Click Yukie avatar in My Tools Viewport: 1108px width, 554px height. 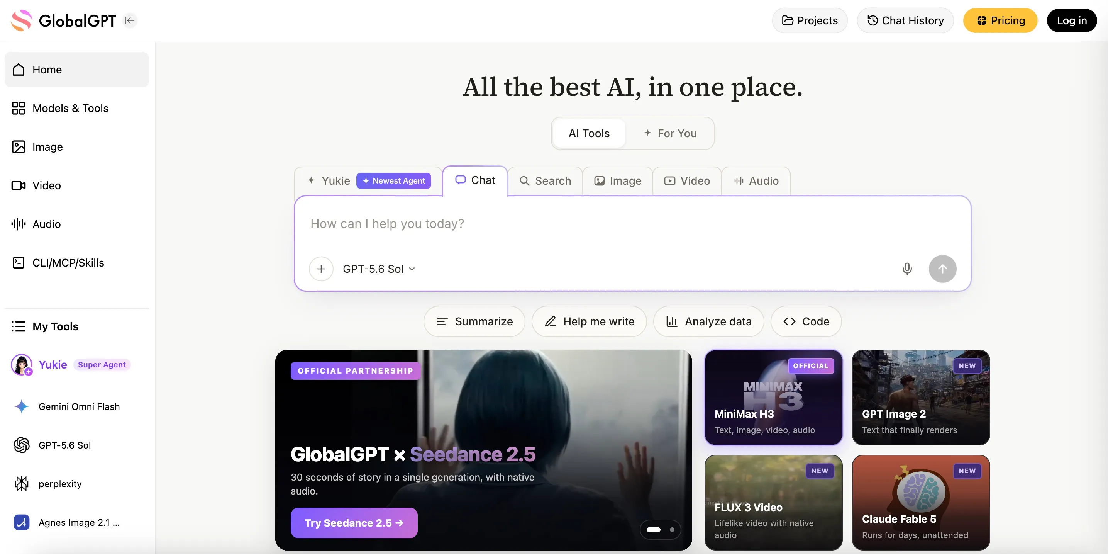pyautogui.click(x=22, y=365)
